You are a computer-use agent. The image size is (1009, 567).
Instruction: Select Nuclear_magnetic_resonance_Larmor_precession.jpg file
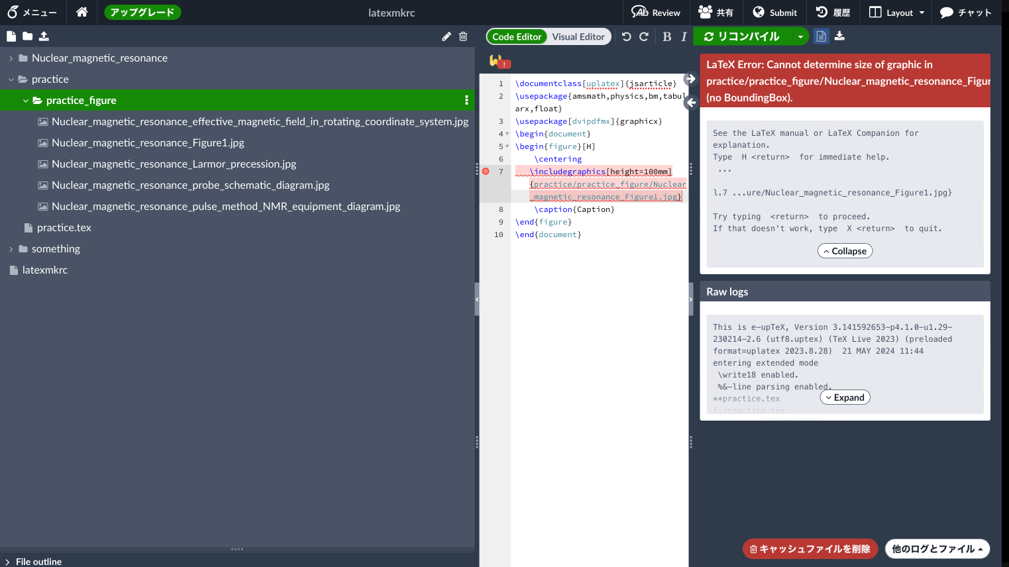tap(174, 164)
